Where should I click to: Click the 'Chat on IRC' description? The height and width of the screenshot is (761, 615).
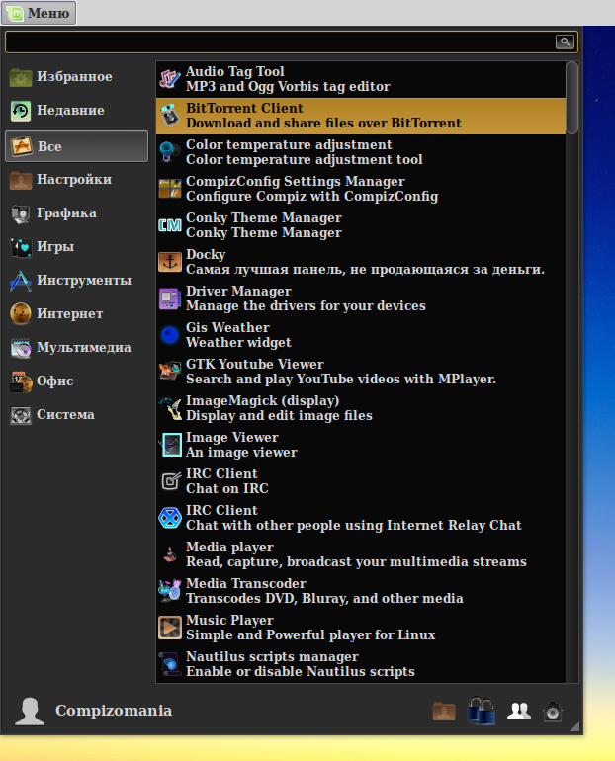point(227,489)
